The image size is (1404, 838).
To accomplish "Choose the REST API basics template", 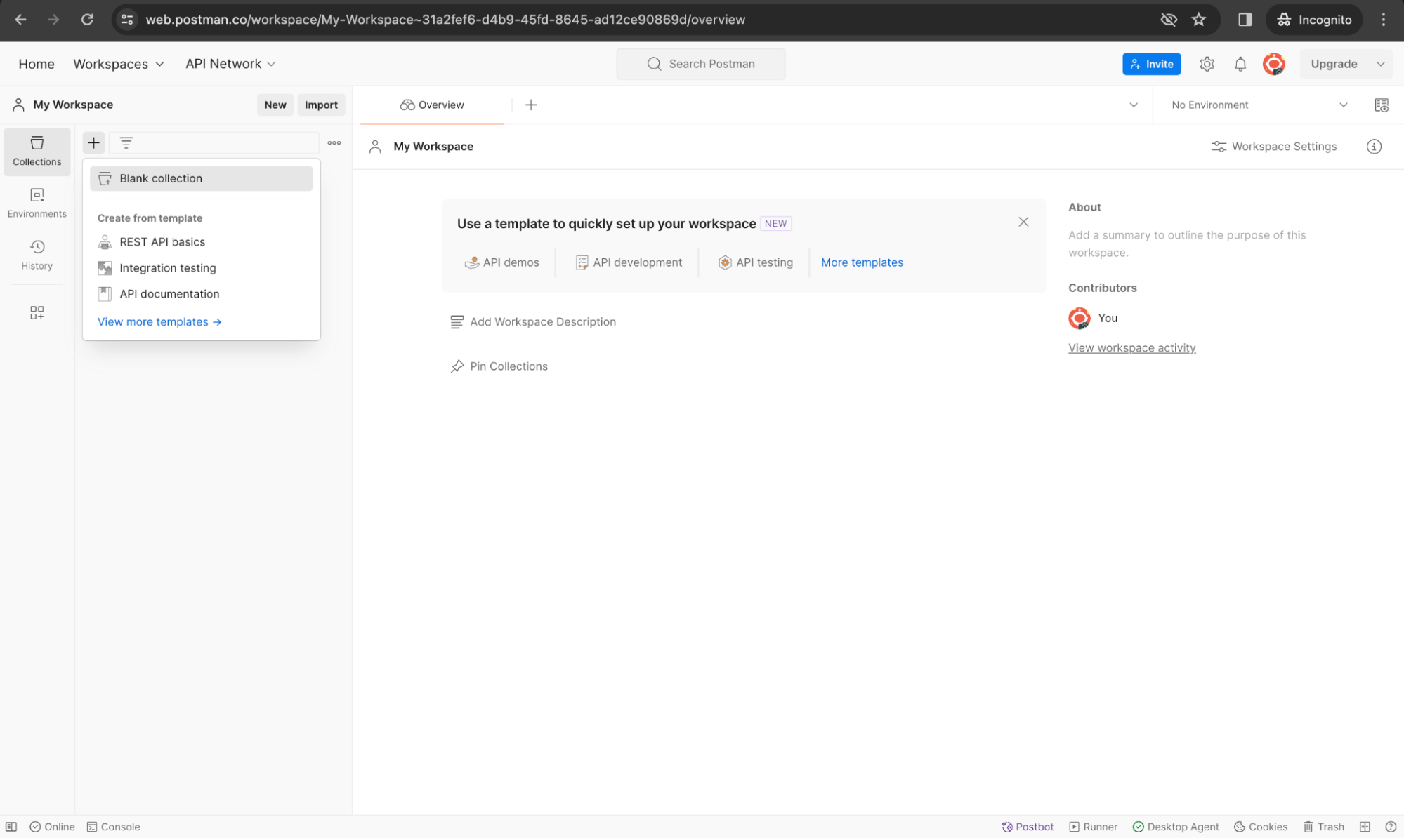I will (x=201, y=242).
